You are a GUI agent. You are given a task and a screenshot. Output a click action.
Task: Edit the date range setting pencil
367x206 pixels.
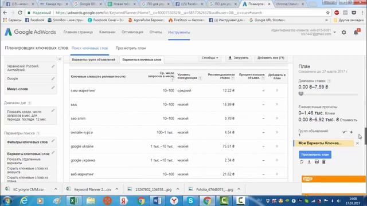coord(53,110)
